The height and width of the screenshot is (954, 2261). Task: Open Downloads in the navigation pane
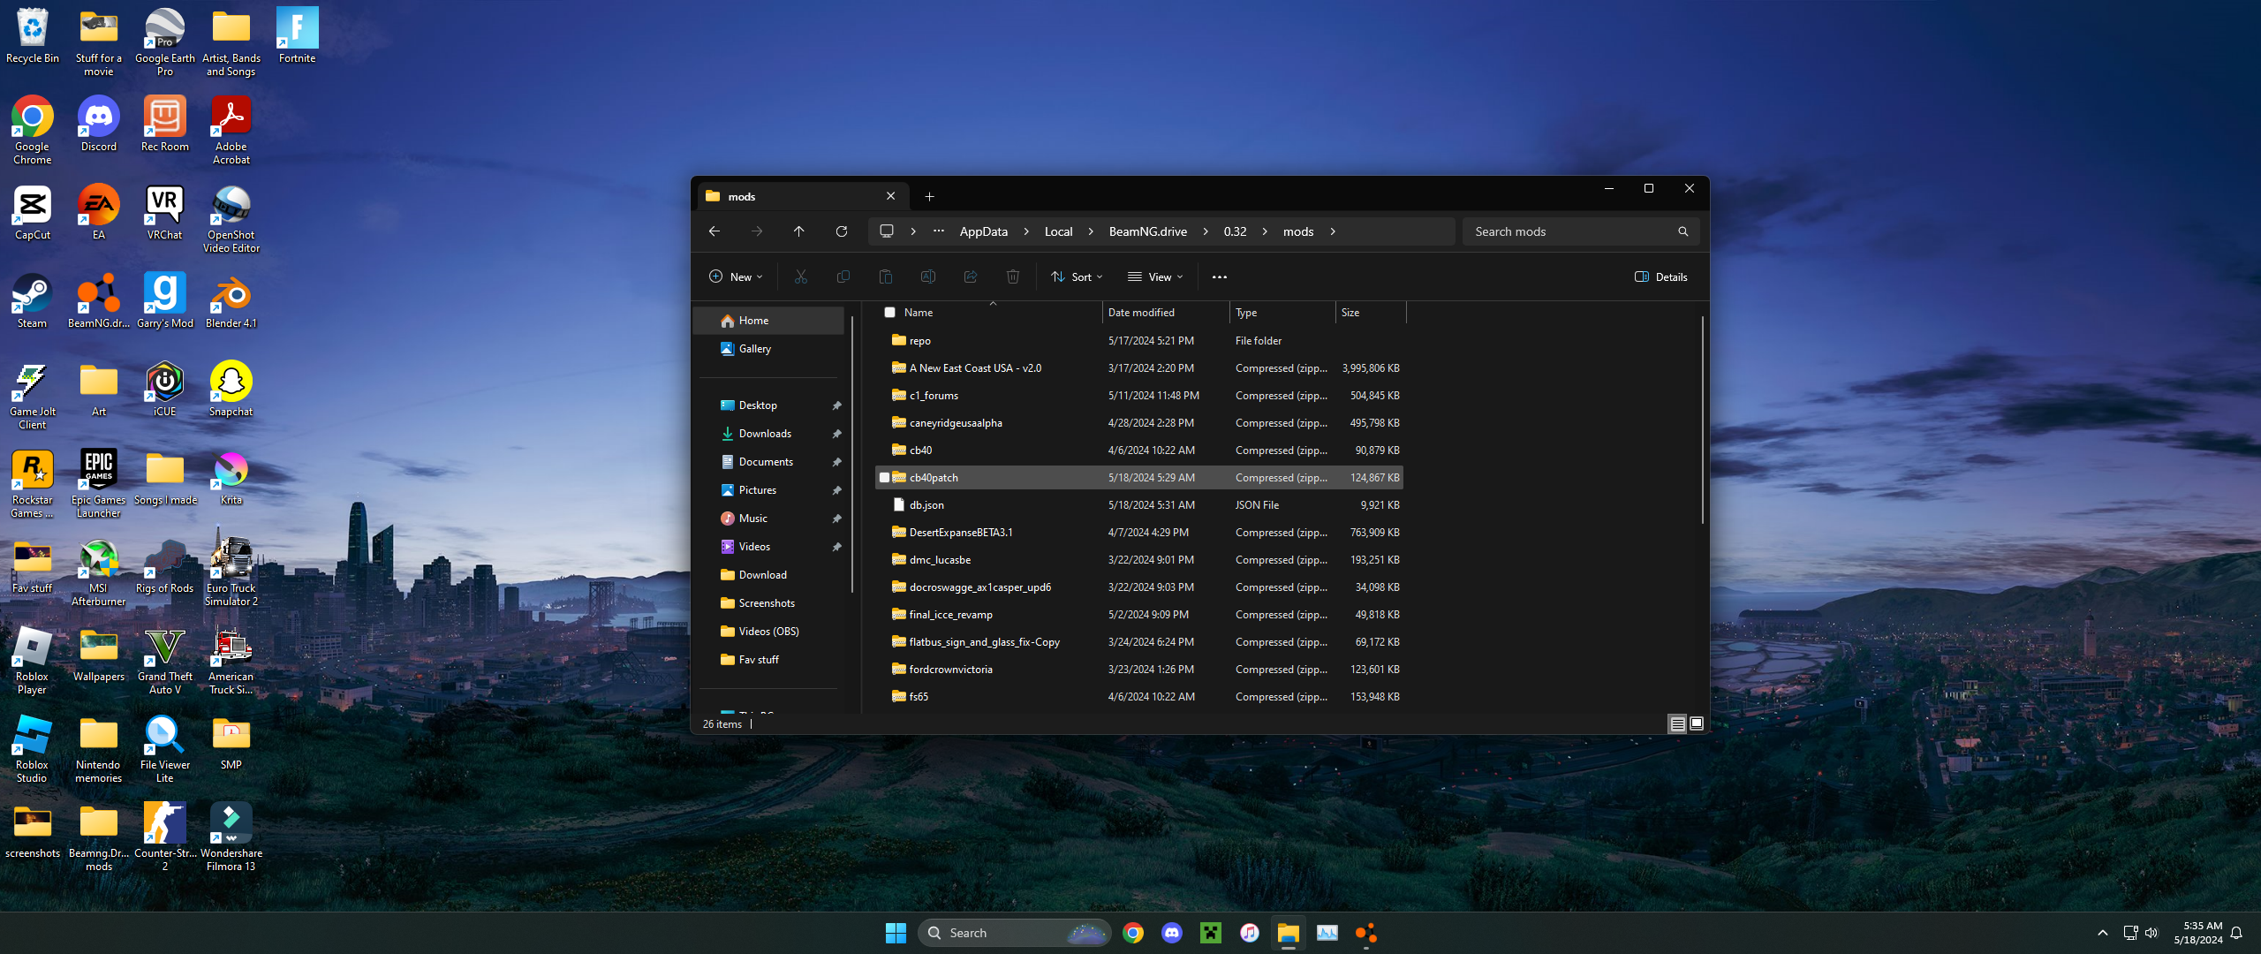tap(765, 434)
